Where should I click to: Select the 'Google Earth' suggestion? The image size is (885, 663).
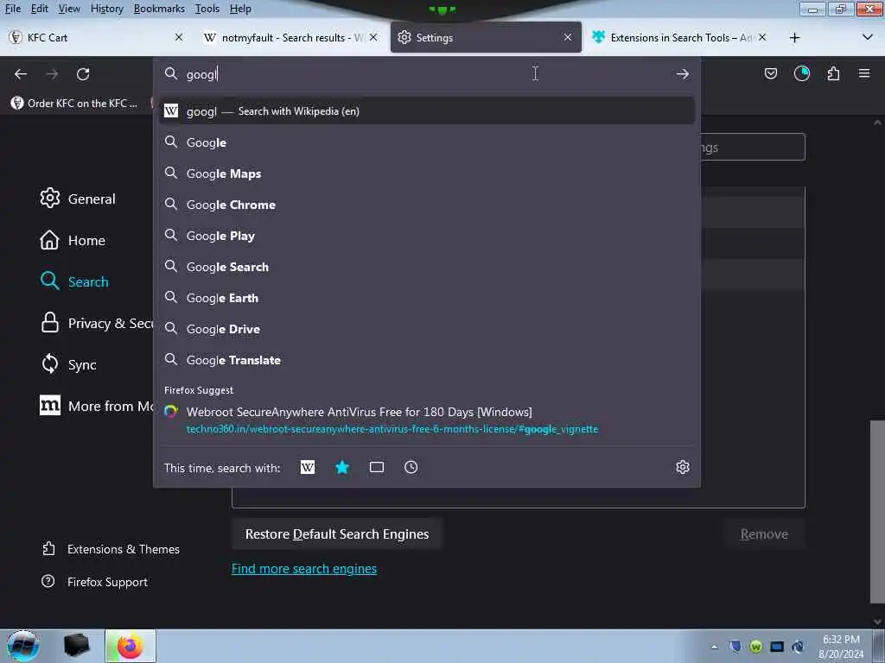(x=427, y=298)
